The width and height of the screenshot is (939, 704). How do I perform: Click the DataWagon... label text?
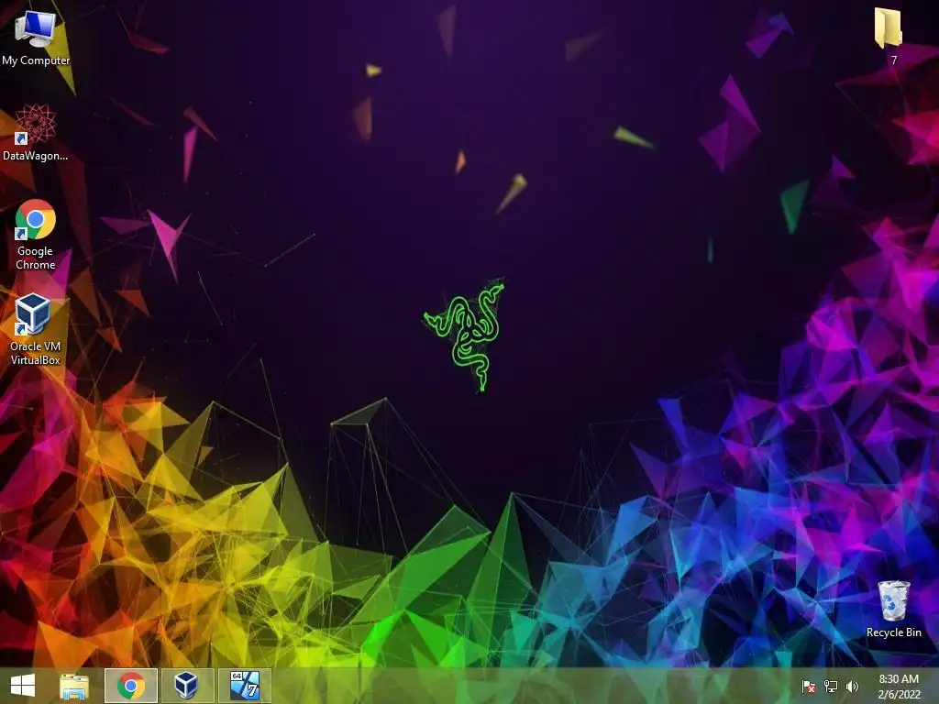point(36,156)
